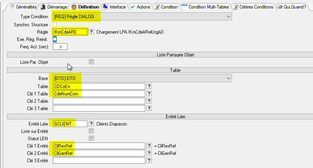Click the Liste Par. Objet help icon
This screenshot has height=168, width=313.
coord(91,62)
